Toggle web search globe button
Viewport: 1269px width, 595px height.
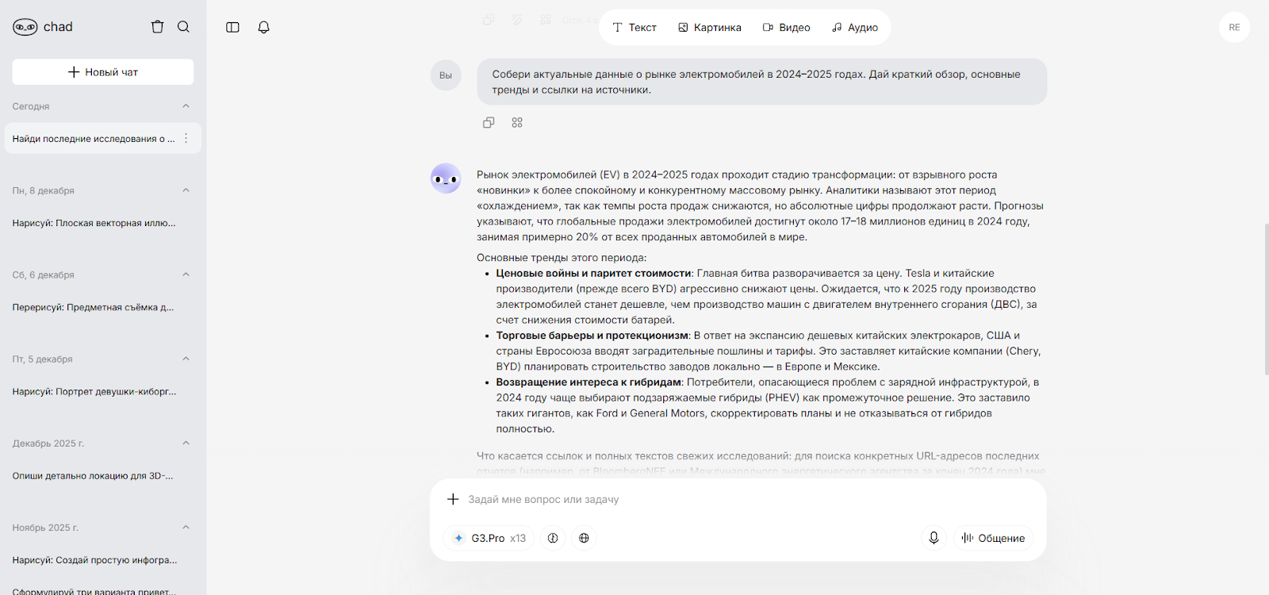point(584,538)
